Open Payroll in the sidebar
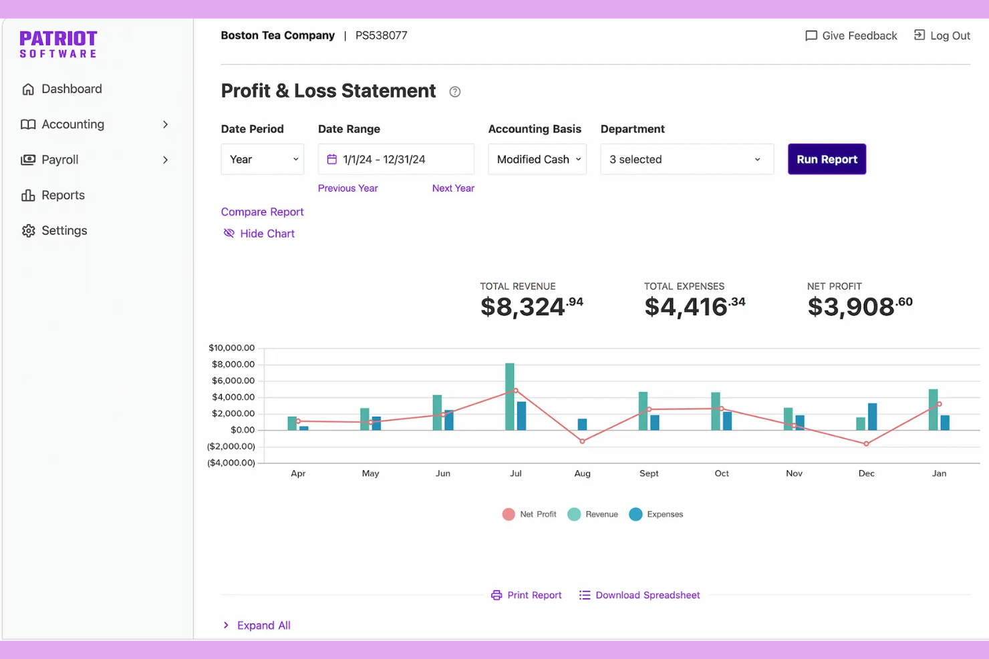Image resolution: width=989 pixels, height=659 pixels. point(60,160)
